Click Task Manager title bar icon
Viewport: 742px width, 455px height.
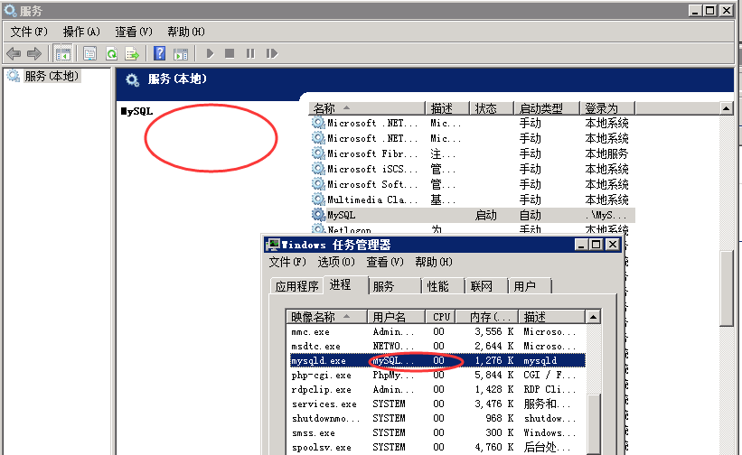(273, 245)
